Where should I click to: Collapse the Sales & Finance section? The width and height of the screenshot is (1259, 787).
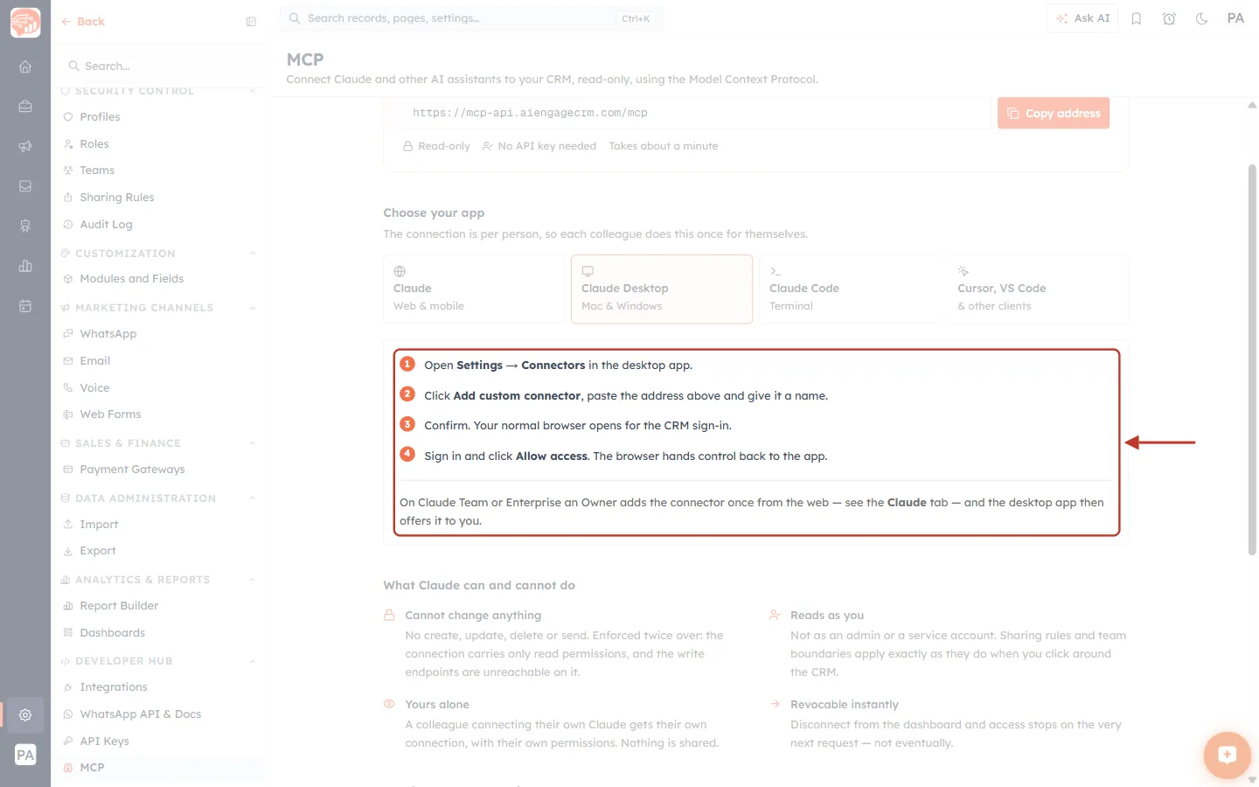click(253, 443)
